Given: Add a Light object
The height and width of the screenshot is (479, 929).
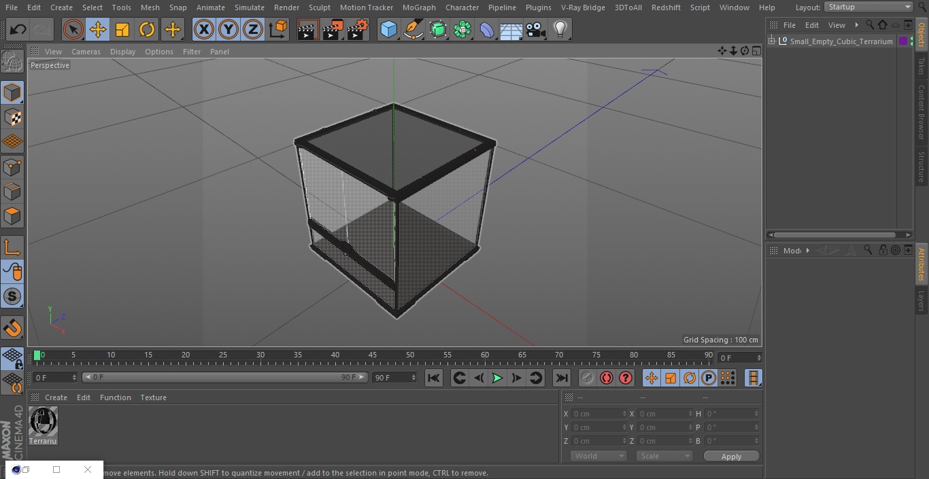Looking at the screenshot, I should coord(560,29).
